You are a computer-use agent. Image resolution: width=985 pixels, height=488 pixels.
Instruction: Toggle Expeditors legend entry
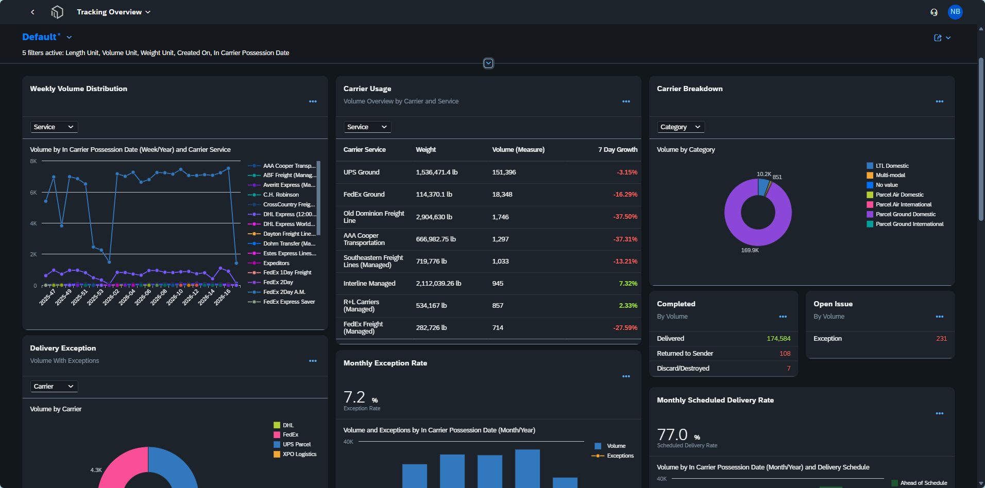click(x=269, y=263)
